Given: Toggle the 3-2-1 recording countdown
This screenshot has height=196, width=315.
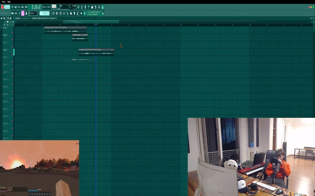Looking at the screenshot, I should 19,7.
